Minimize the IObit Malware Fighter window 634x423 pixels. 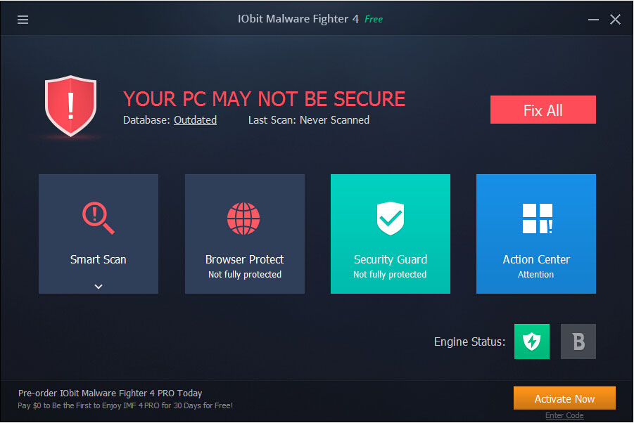[x=593, y=20]
